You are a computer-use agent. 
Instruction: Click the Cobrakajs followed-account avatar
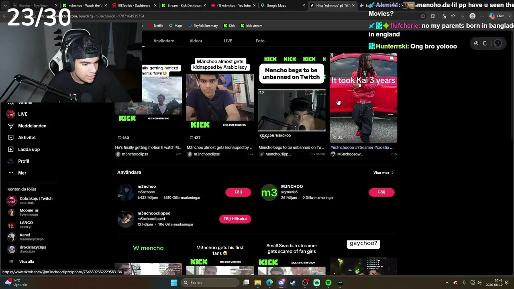[12, 200]
